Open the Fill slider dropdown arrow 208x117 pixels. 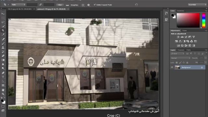205,62
